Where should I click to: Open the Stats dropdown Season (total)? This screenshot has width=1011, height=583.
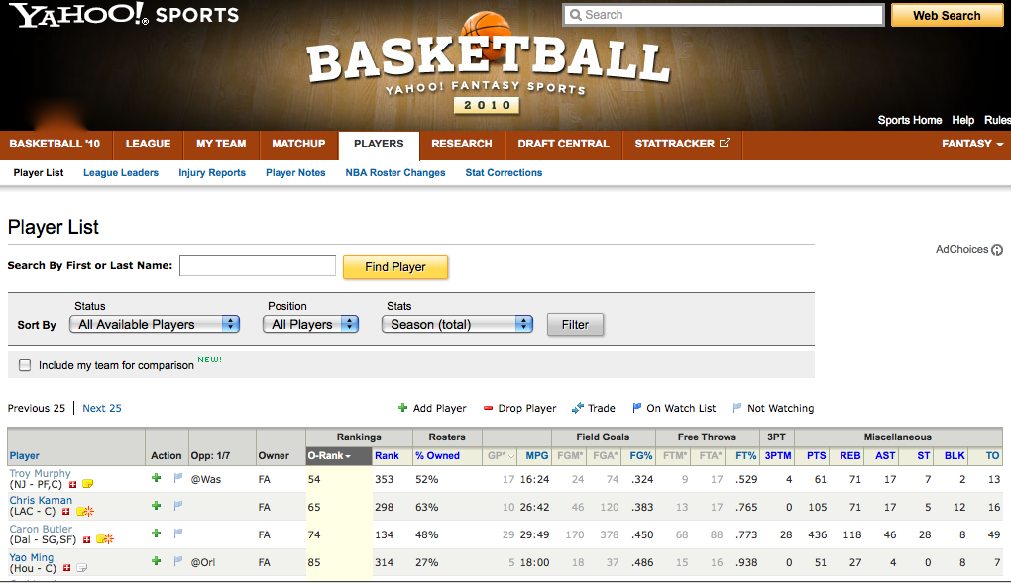[x=457, y=324]
